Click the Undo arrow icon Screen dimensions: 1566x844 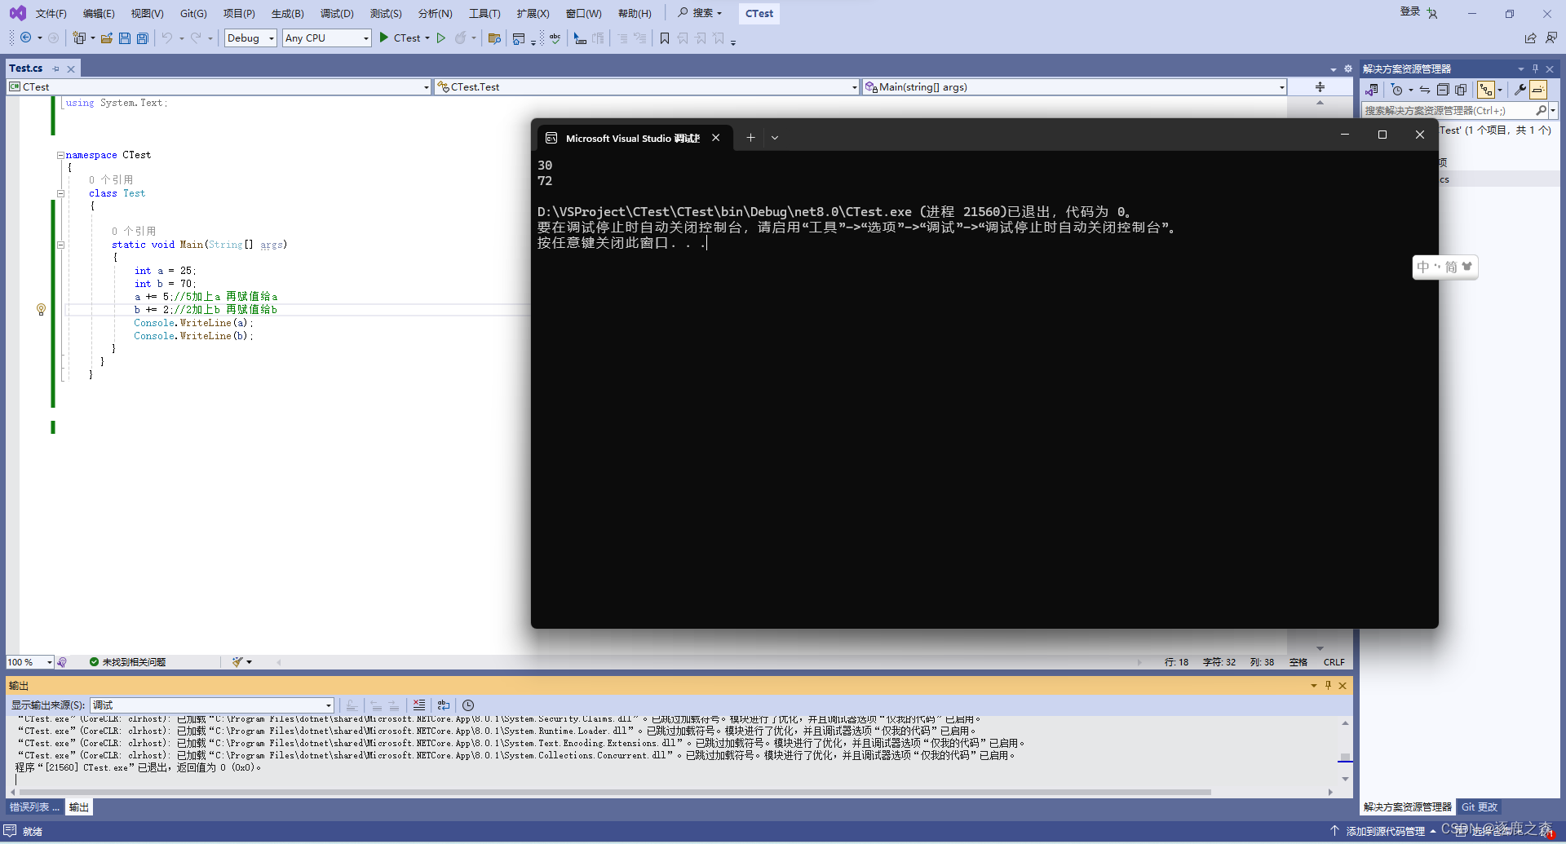[x=167, y=38]
